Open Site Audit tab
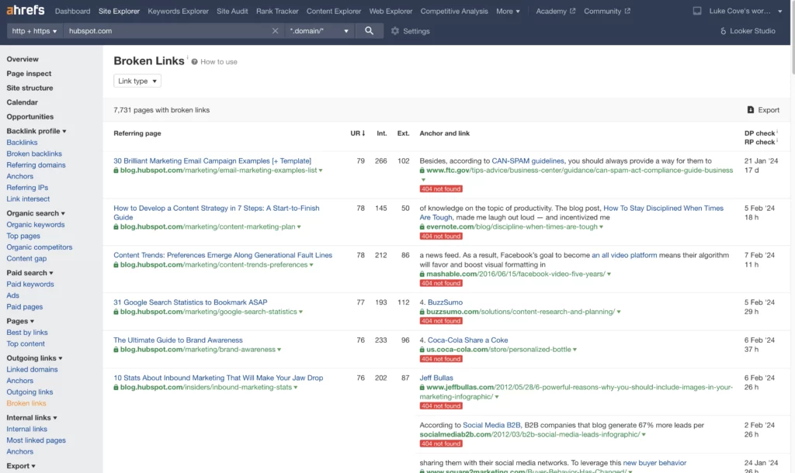This screenshot has width=795, height=473. coord(232,11)
